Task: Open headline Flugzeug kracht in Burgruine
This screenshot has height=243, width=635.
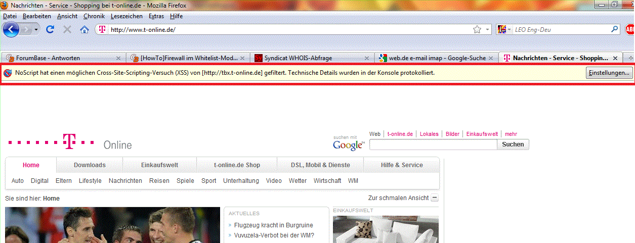Action: (274, 225)
